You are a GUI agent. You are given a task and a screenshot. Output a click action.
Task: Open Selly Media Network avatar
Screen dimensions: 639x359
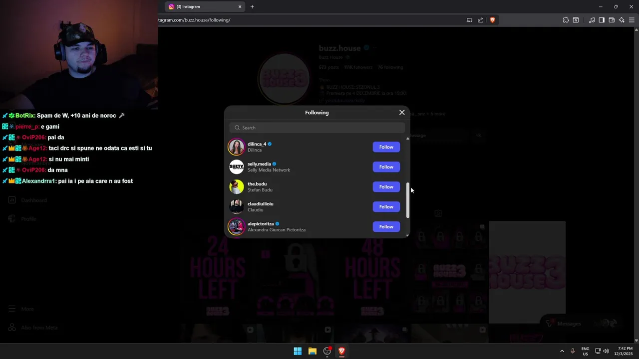(x=237, y=167)
